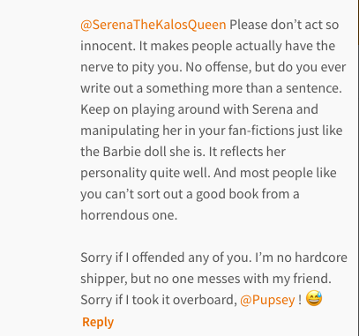Click the text "horrendous one."
This screenshot has width=359, height=336.
(x=129, y=215)
